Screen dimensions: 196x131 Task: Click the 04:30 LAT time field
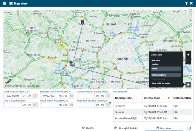pos(27,96)
